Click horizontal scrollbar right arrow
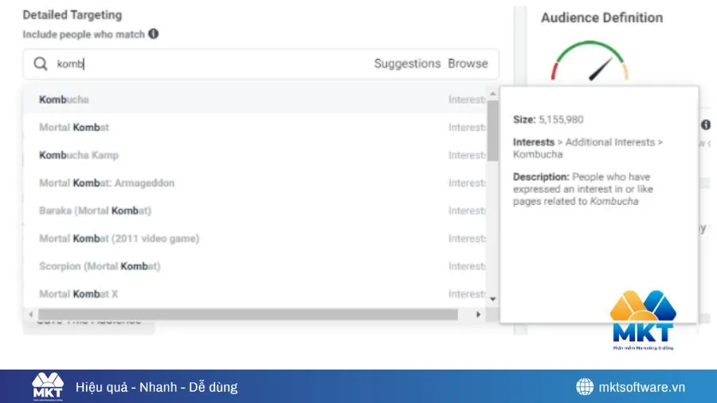This screenshot has width=717, height=403. [x=479, y=315]
